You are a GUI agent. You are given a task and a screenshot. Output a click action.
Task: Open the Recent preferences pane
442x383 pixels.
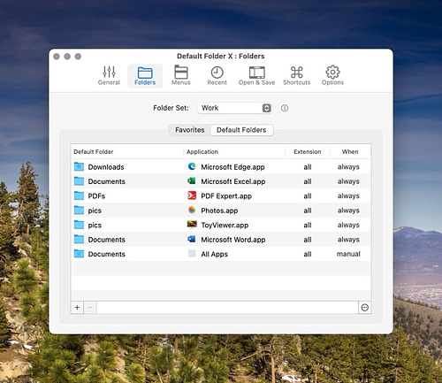pos(217,75)
